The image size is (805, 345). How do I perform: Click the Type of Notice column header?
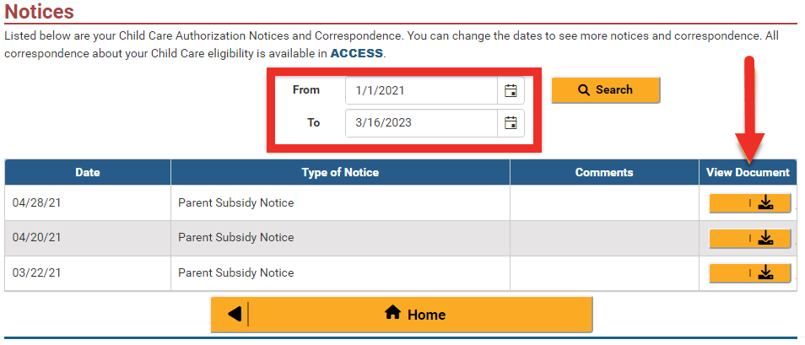point(340,173)
